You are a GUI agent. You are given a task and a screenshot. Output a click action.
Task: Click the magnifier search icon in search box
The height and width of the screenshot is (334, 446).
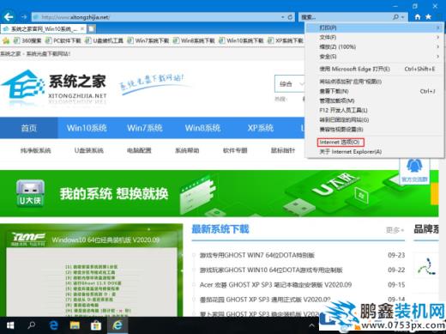(x=395, y=17)
